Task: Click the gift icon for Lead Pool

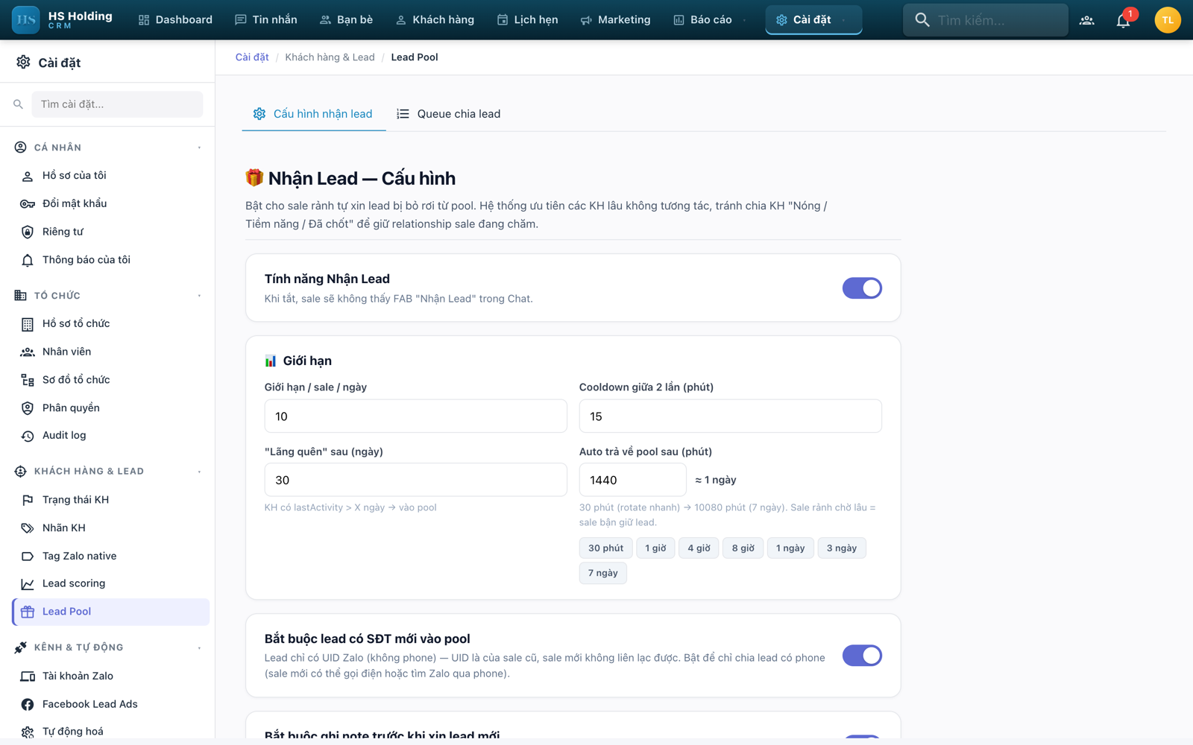Action: point(27,612)
